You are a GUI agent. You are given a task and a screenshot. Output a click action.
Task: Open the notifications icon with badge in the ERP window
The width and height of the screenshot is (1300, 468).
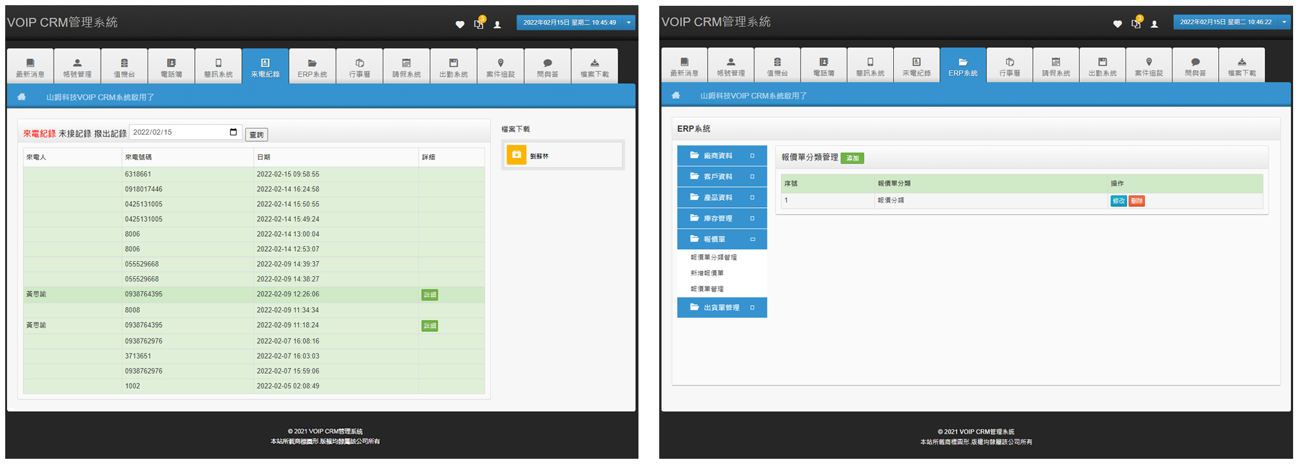1136,24
